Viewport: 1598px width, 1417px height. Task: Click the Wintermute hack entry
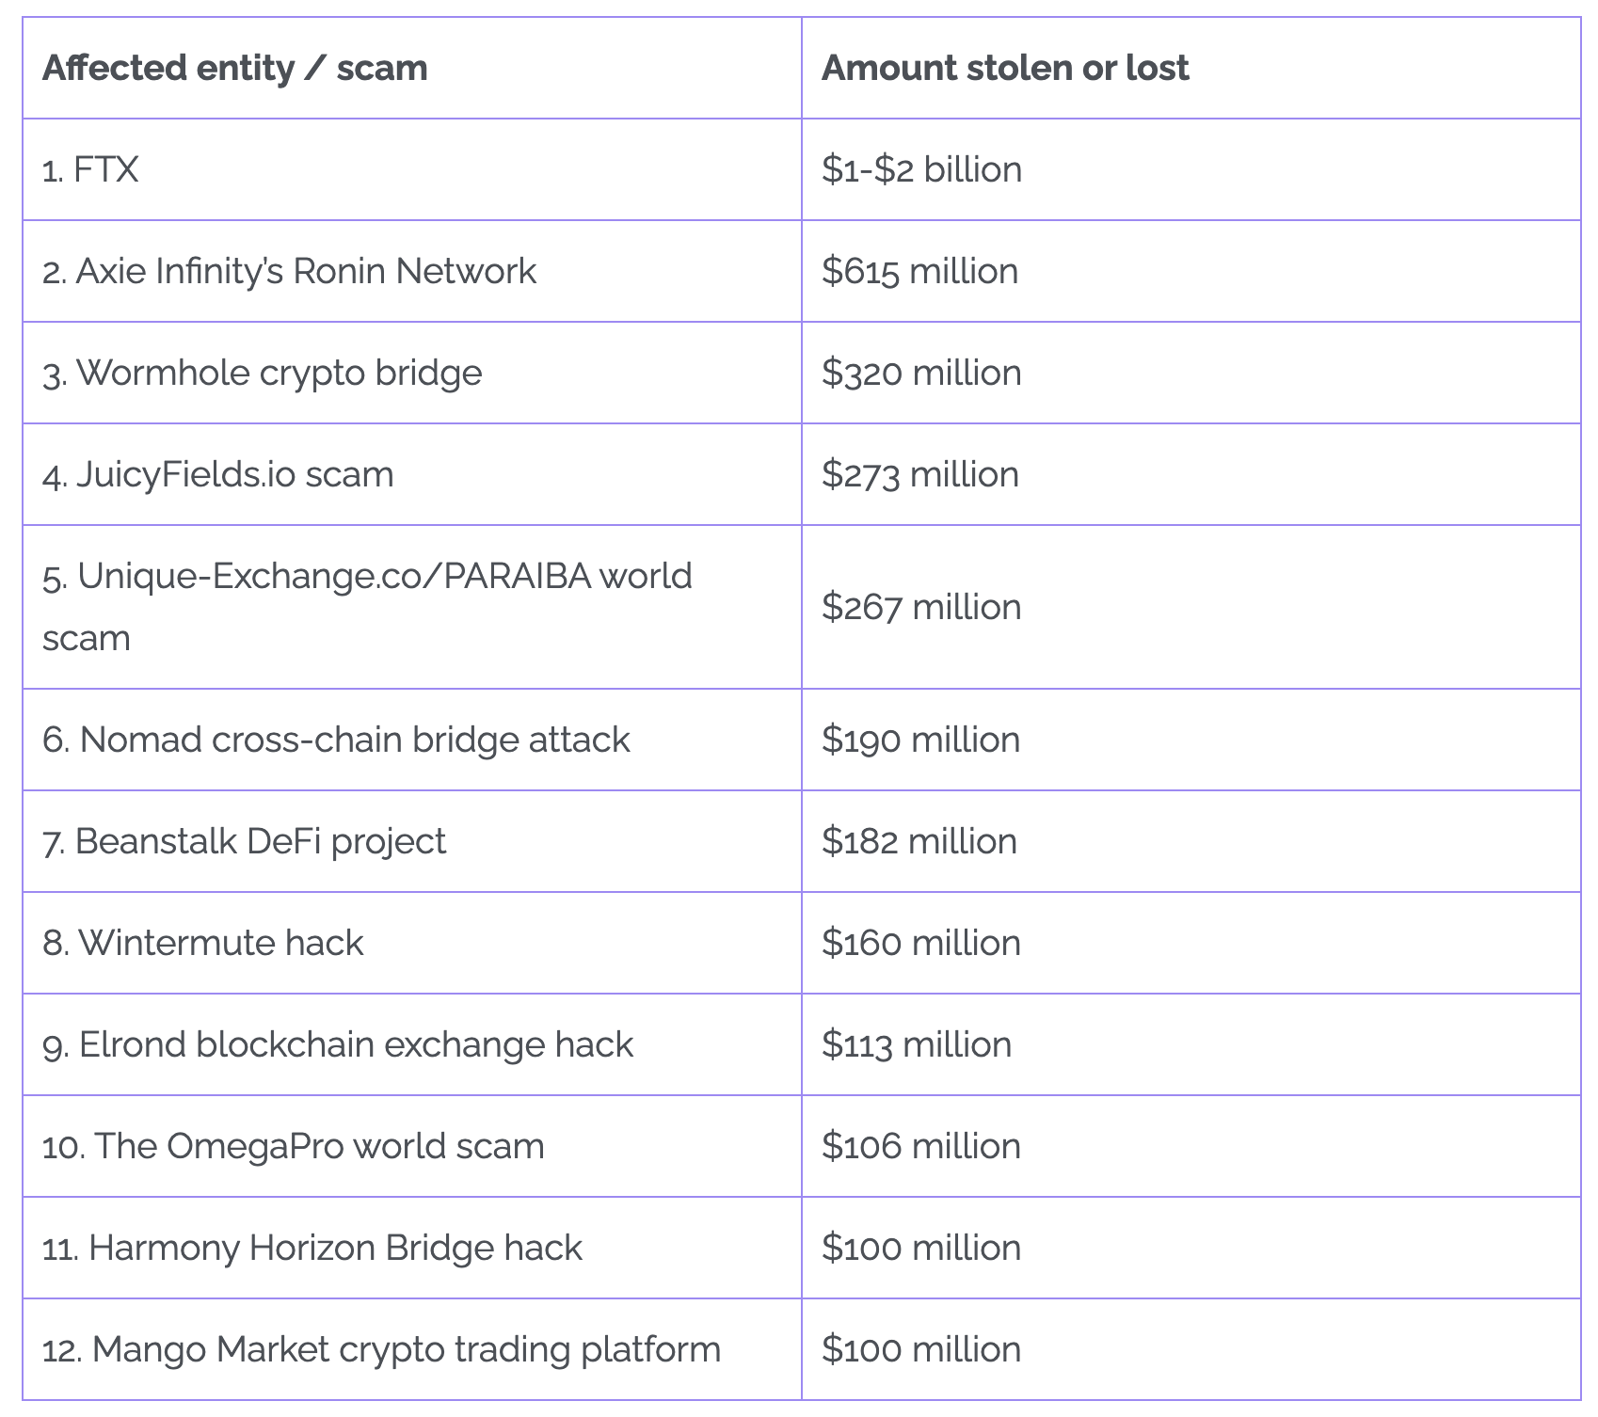202,943
